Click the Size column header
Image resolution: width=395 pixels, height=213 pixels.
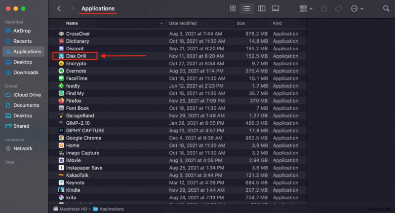pos(241,23)
